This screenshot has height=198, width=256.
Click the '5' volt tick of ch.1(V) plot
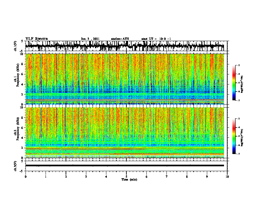pyautogui.click(x=22, y=41)
